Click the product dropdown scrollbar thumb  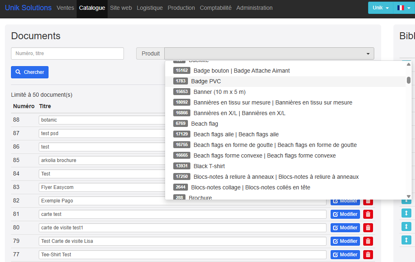pos(408,80)
